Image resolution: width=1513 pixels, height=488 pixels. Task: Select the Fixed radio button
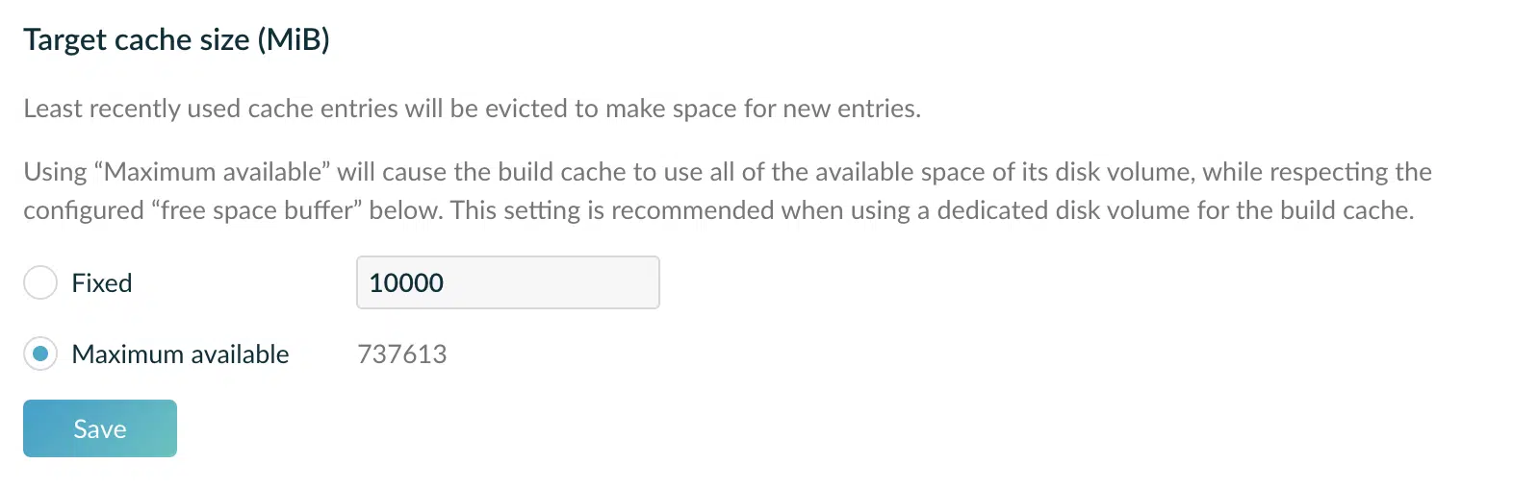tap(40, 283)
